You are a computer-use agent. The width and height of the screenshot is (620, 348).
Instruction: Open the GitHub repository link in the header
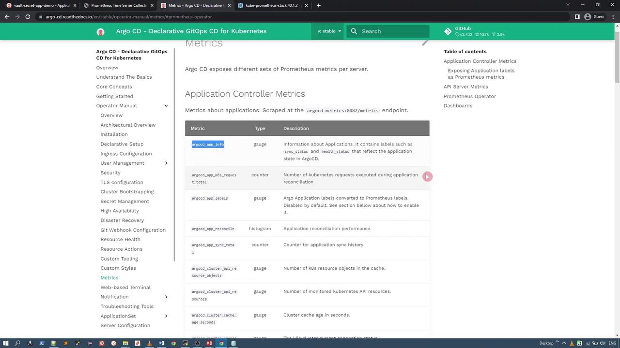click(x=475, y=31)
